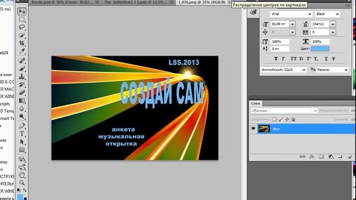Select the Pen tool

[x=22, y=126]
